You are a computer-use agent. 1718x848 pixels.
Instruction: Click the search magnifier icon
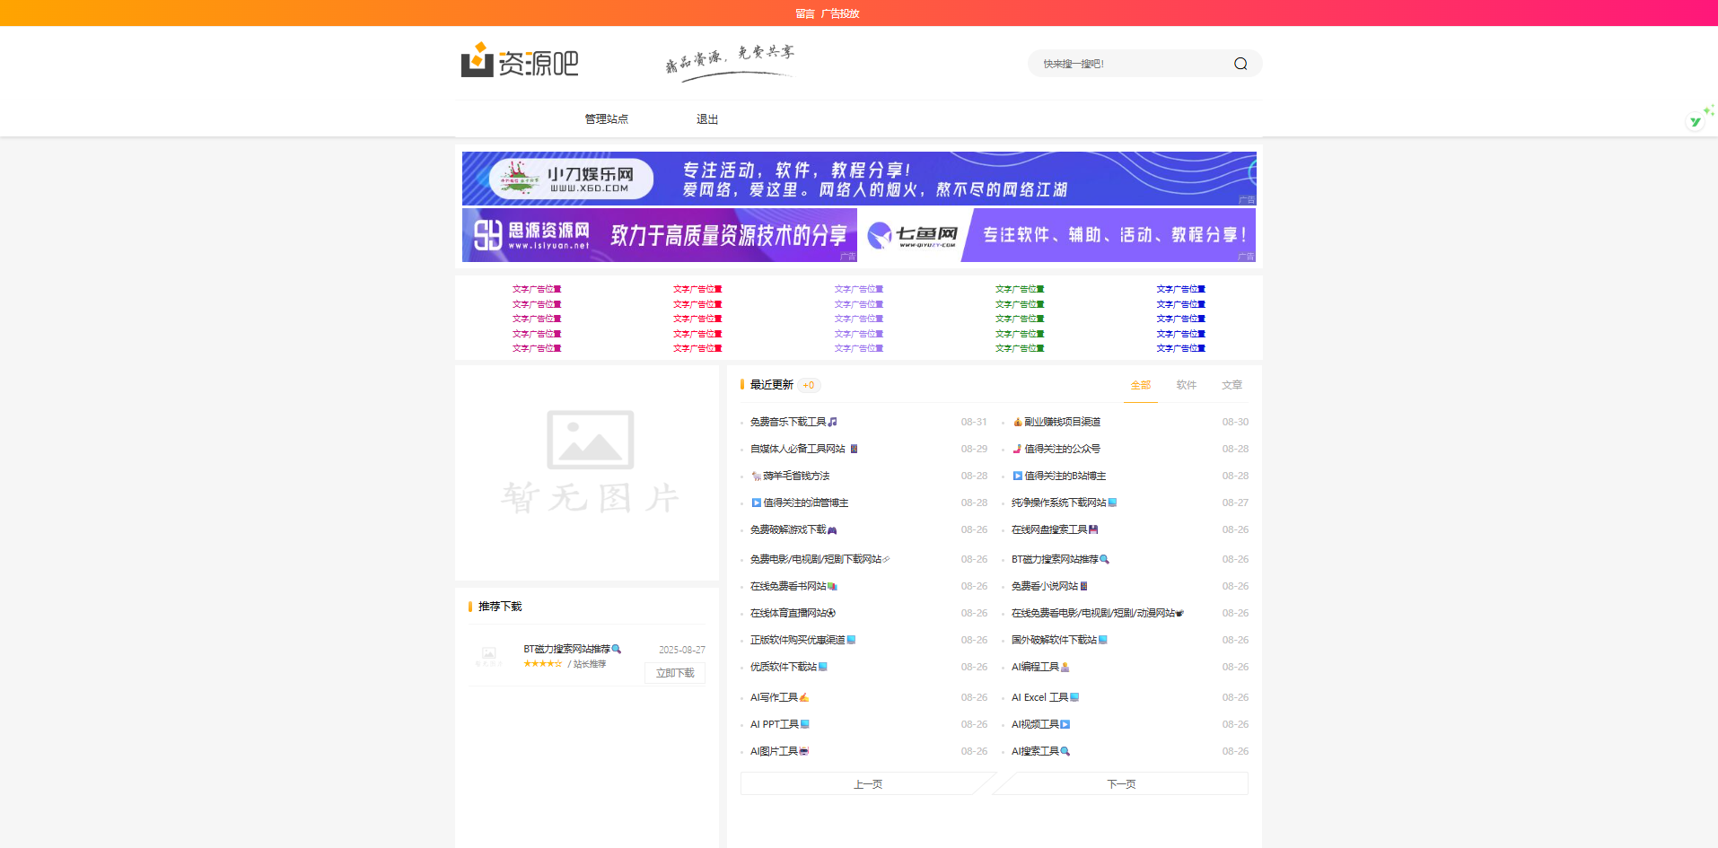point(1240,64)
